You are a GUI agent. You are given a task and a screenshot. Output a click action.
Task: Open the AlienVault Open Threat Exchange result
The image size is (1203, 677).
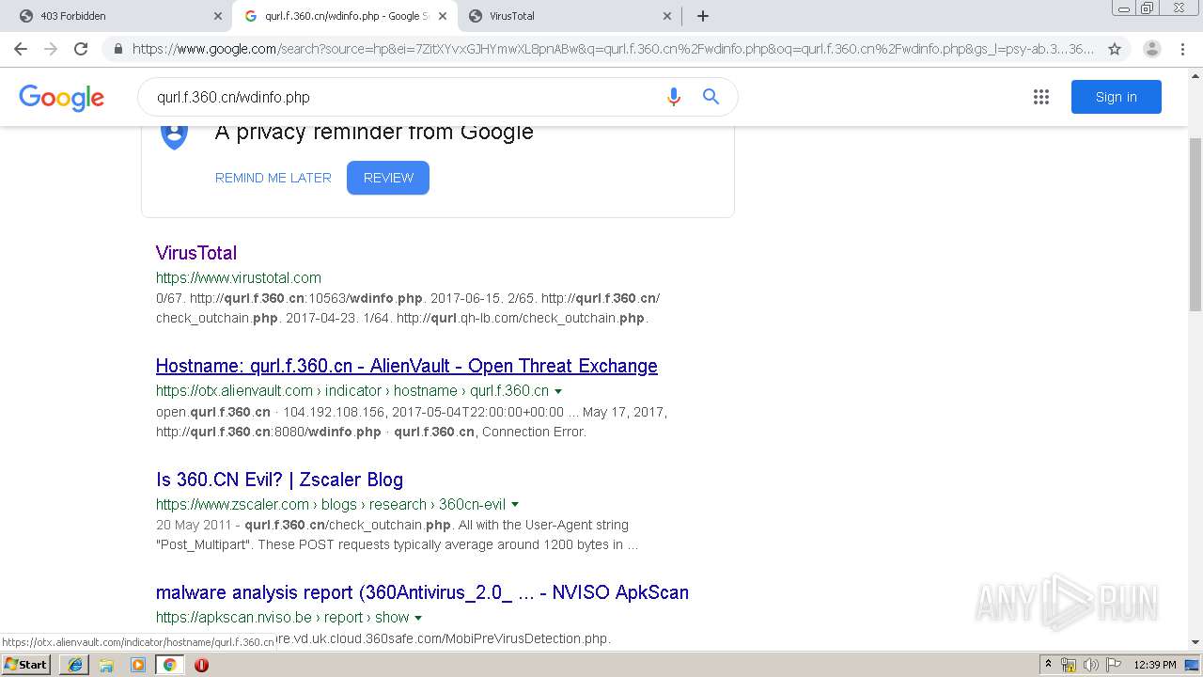point(407,366)
